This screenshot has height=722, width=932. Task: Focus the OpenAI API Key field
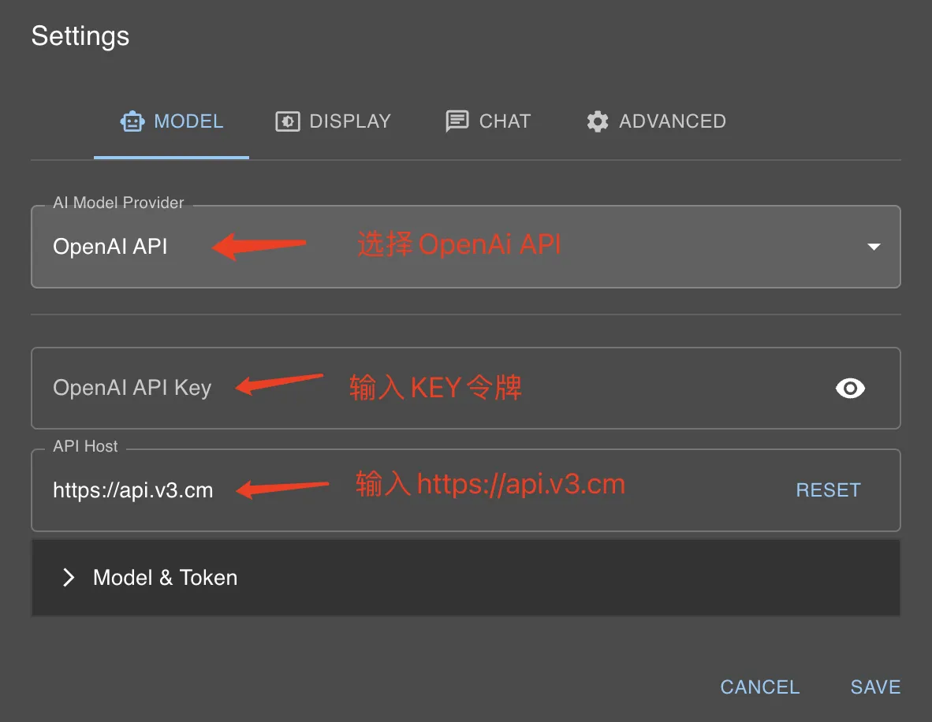click(x=465, y=388)
